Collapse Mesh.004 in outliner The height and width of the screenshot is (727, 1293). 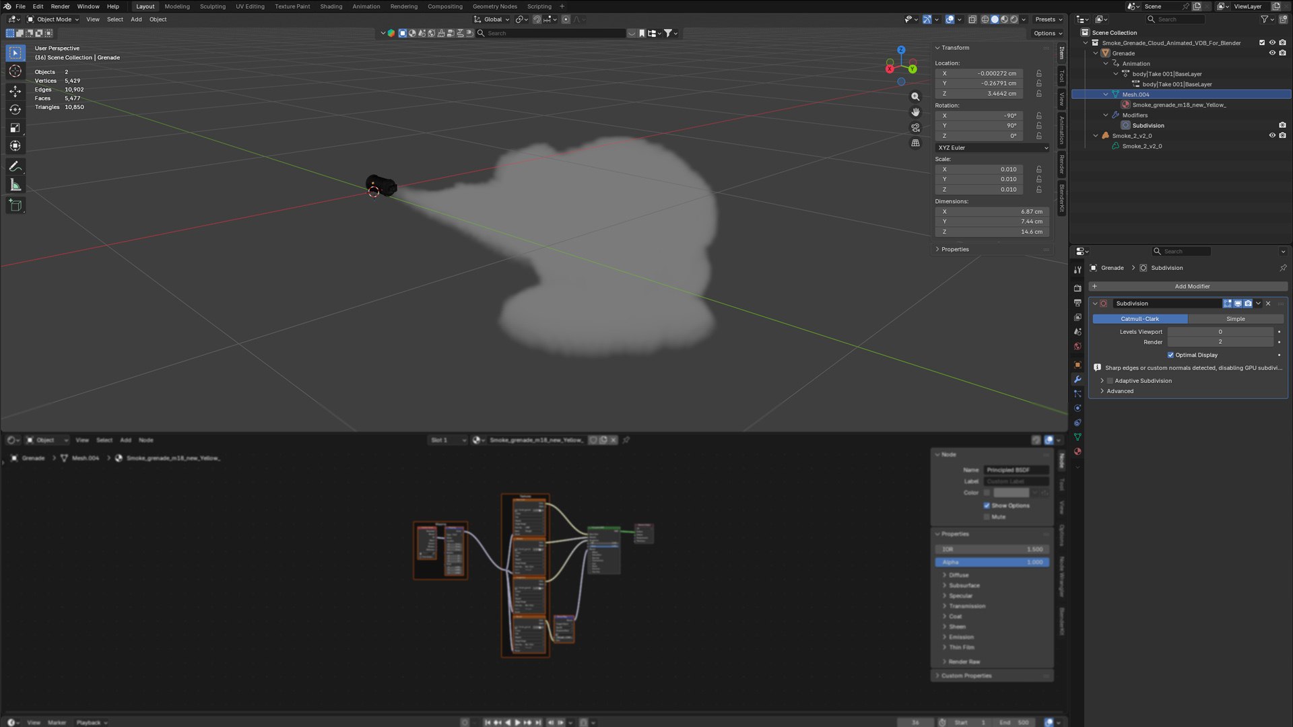1106,94
